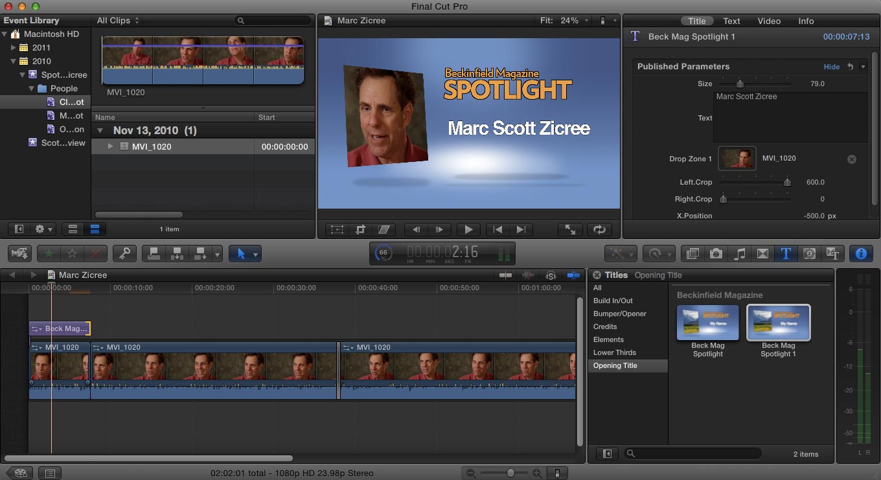Mark clip as Favorite with green star
This screenshot has height=480, width=881.
coord(48,253)
